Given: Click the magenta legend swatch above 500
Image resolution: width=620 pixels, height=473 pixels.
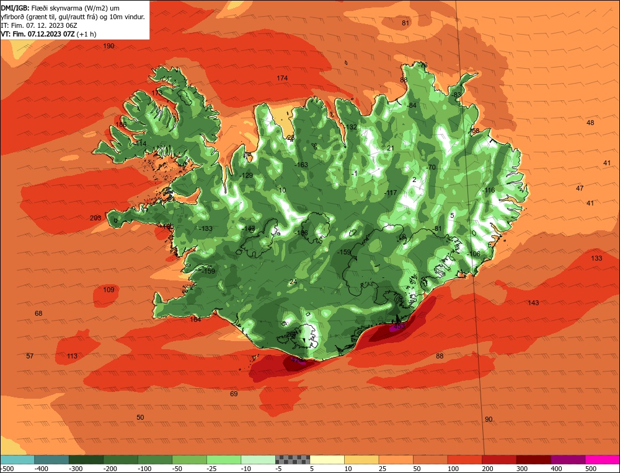Looking at the screenshot, I should [x=602, y=459].
